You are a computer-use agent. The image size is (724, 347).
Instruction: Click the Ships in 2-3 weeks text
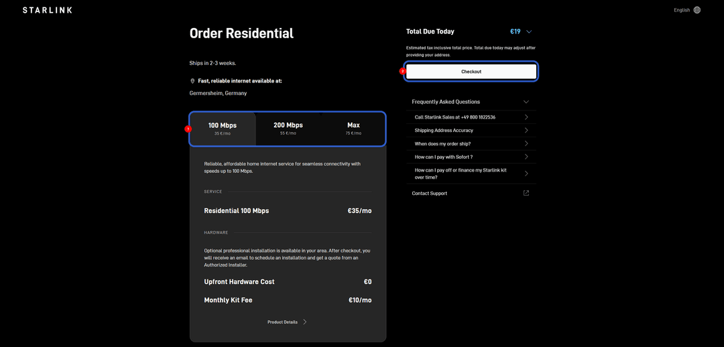(213, 63)
